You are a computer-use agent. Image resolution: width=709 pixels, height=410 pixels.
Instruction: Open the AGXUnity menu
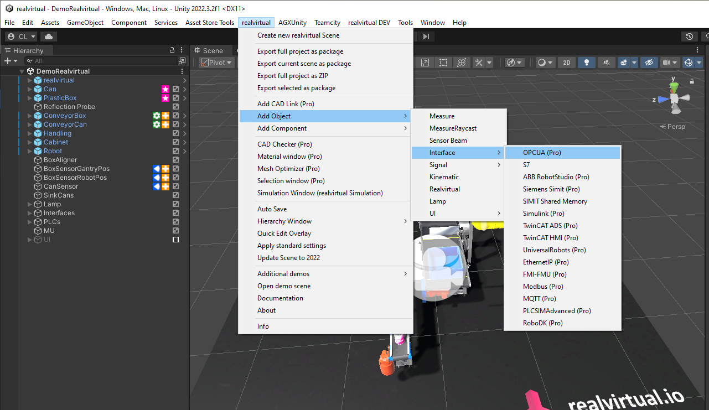click(292, 23)
